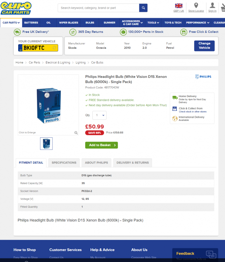Screen dimensions: 225x262
Task: Click the Free UK Delivery van icon
Action: tap(17, 32)
